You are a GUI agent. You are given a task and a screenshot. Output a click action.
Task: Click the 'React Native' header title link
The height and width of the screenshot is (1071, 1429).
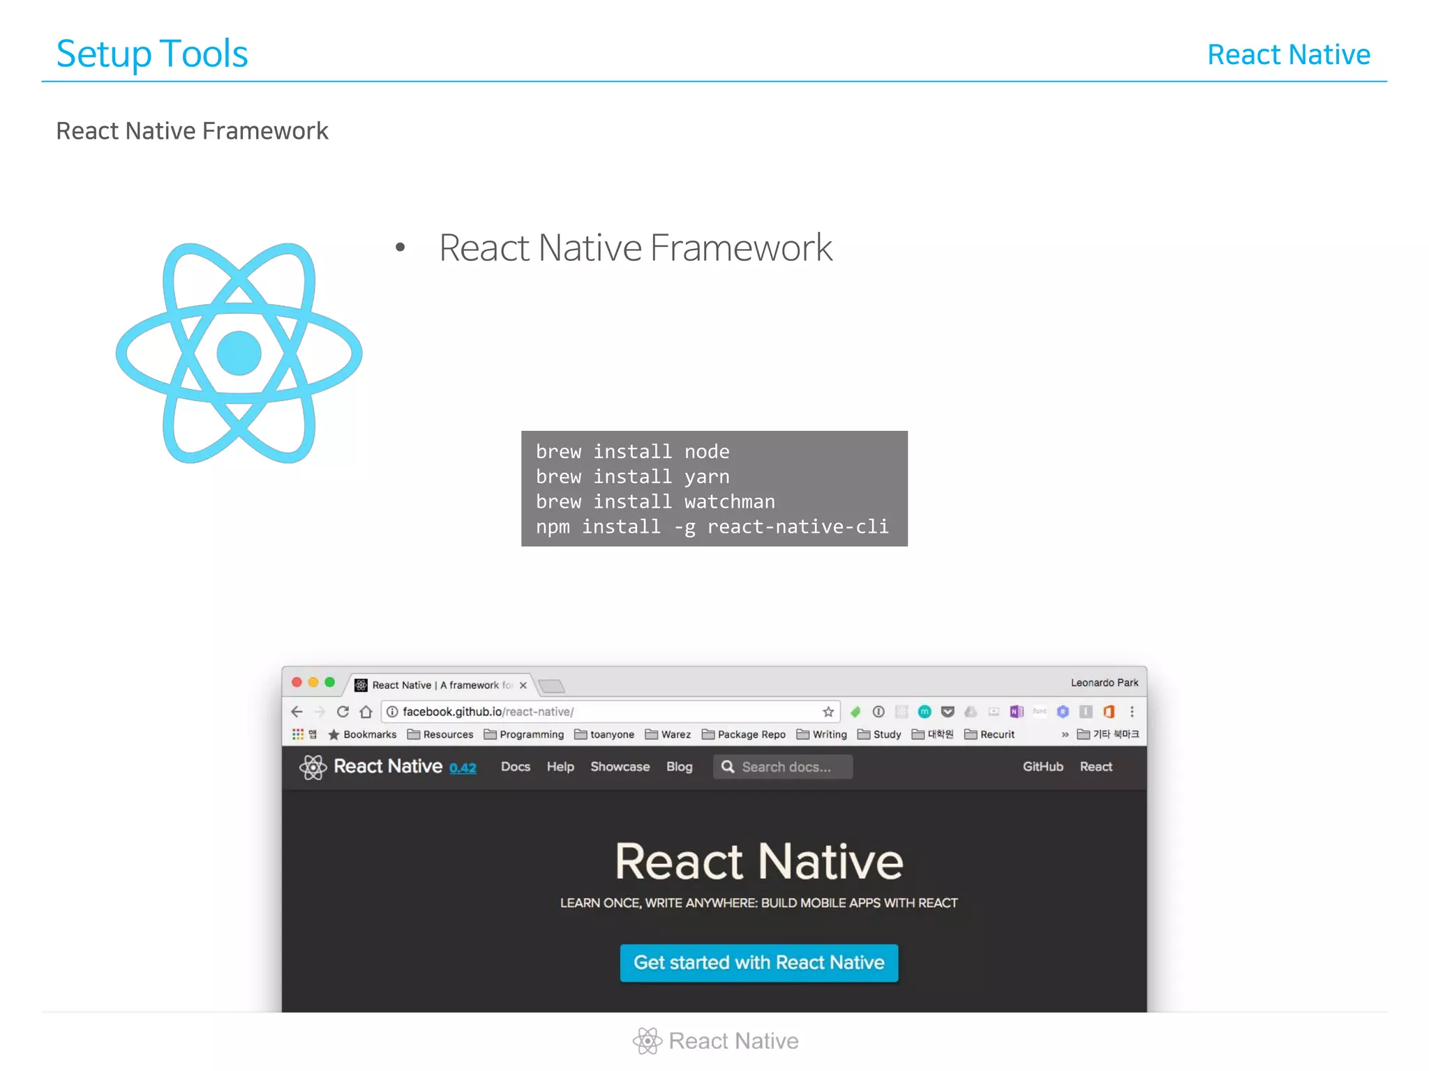click(388, 766)
